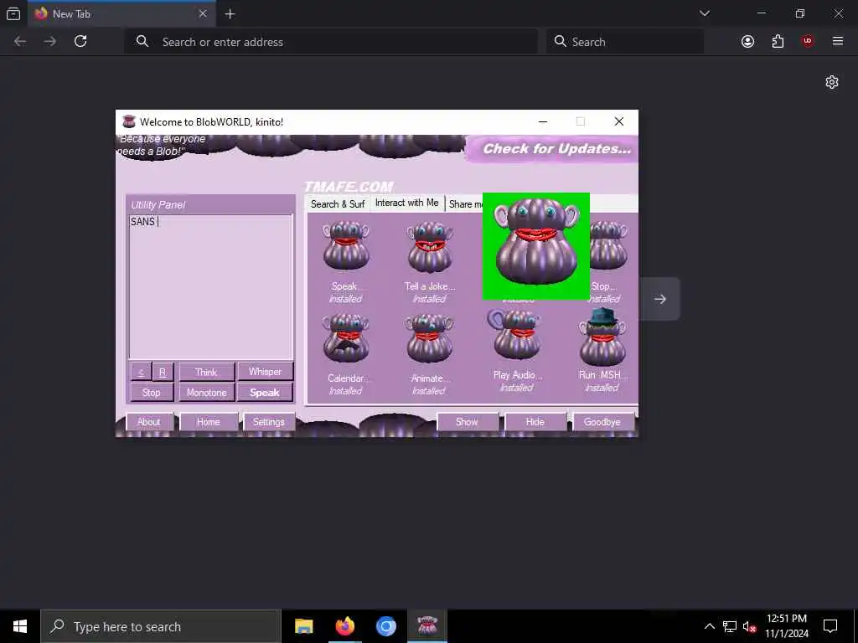Click the Firefox taskbar icon

pyautogui.click(x=344, y=626)
